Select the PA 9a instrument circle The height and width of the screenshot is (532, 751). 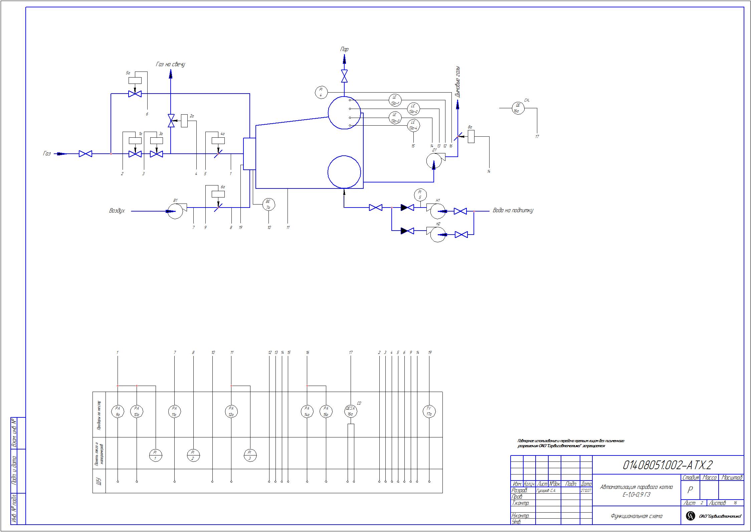118,411
